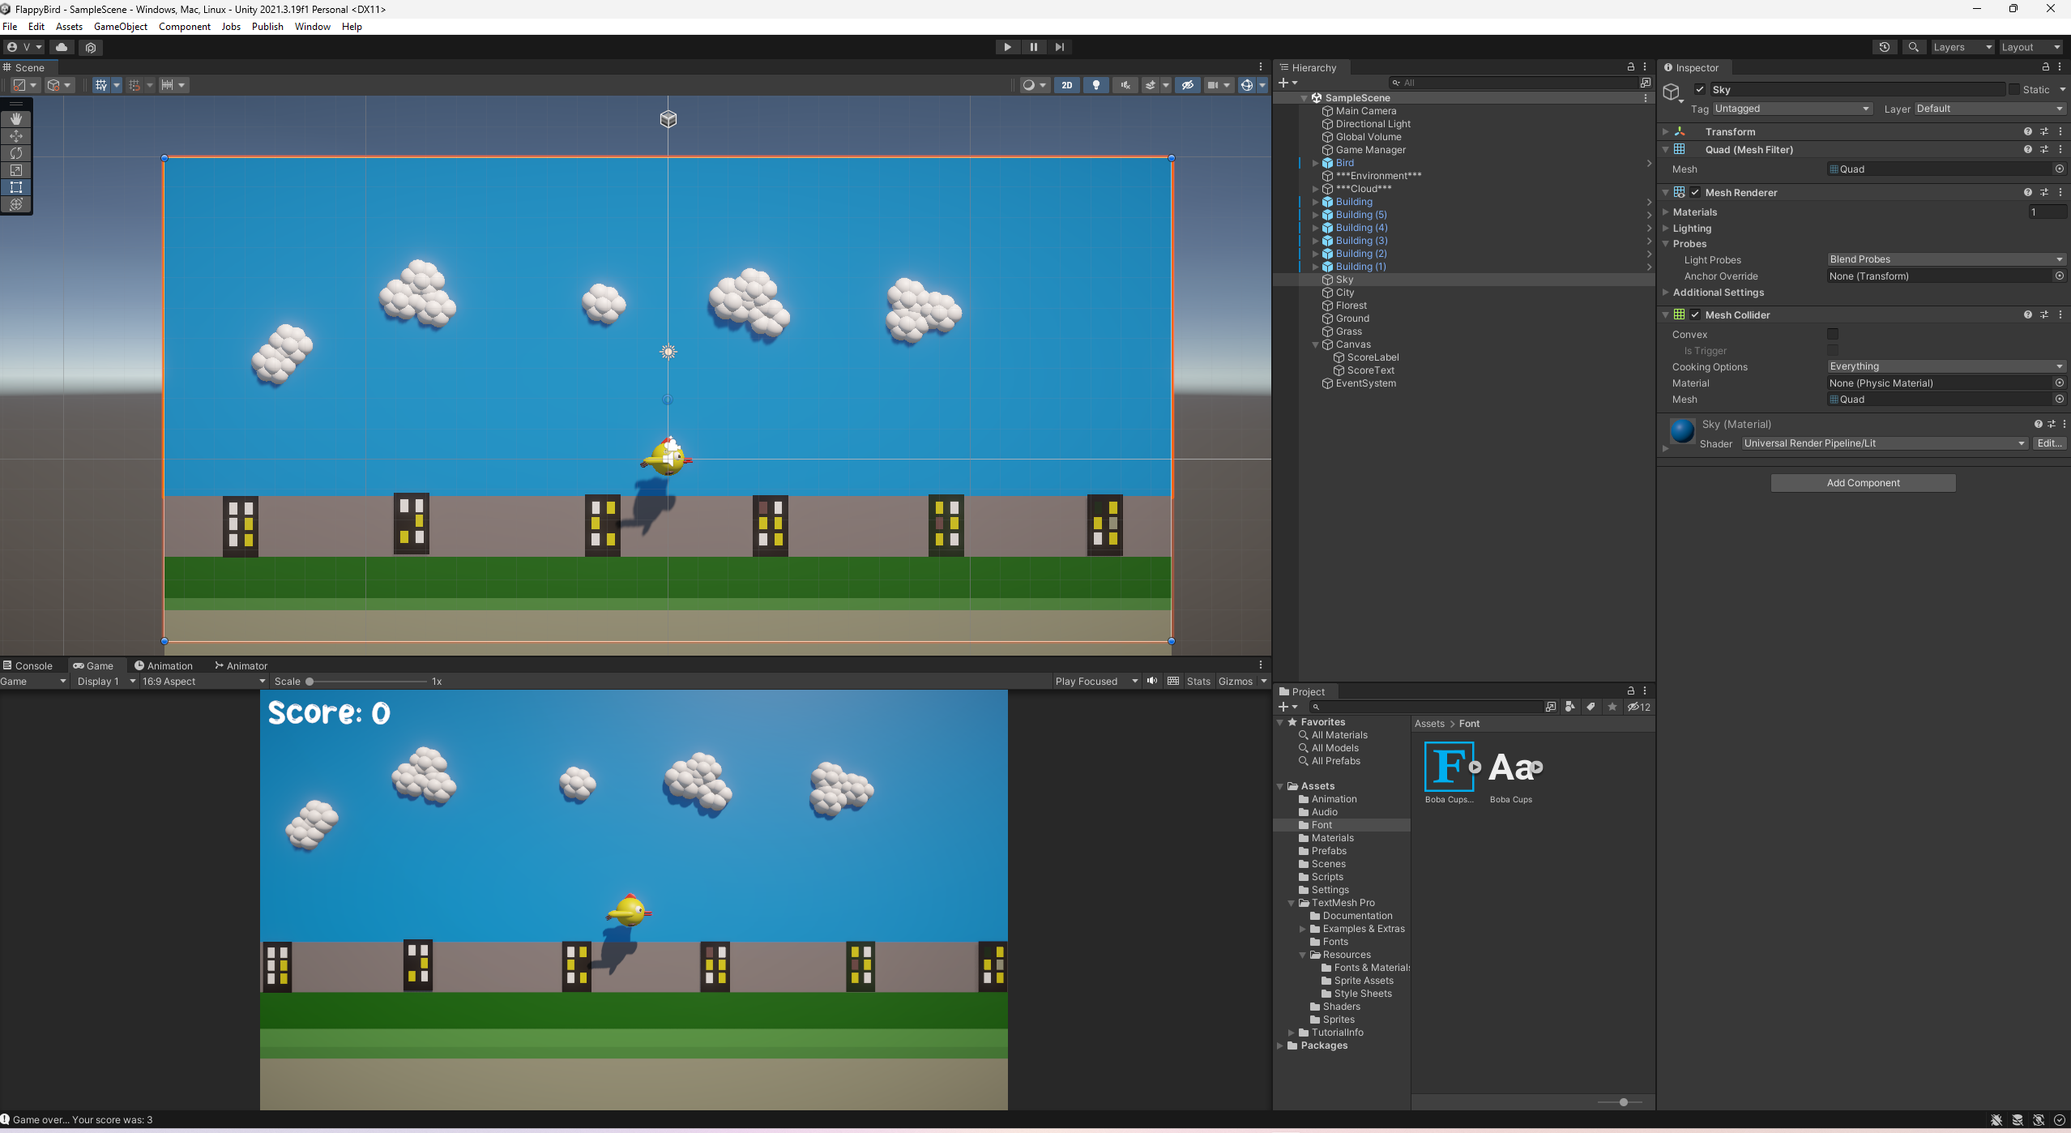Toggle 2D view mode in Scene view

pyautogui.click(x=1067, y=85)
